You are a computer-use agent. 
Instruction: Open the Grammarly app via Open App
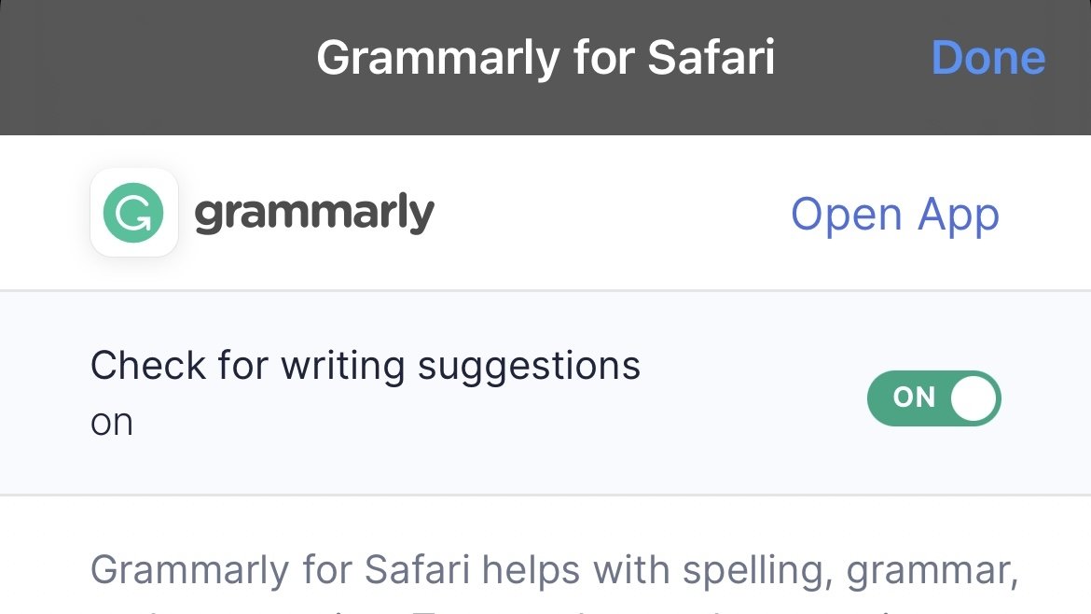[x=895, y=215]
